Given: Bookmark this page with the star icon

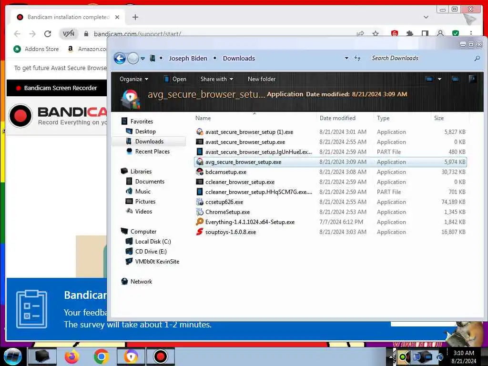Looking at the screenshot, I should (376, 34).
